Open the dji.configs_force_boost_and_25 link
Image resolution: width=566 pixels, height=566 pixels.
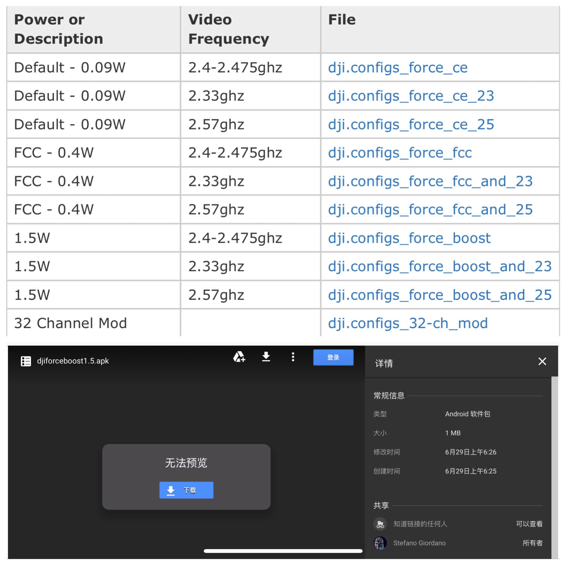(x=440, y=295)
